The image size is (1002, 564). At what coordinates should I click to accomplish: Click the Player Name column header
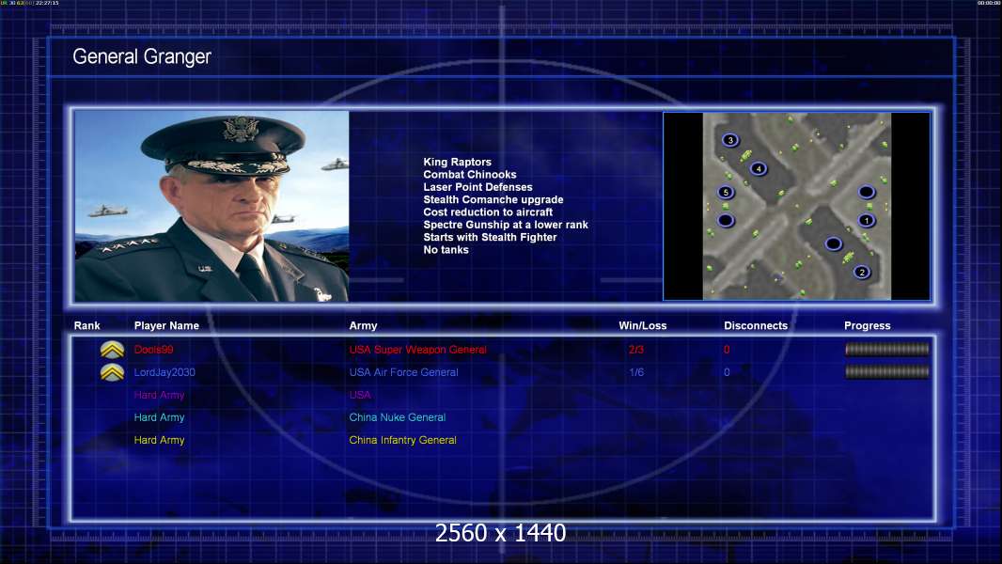166,326
